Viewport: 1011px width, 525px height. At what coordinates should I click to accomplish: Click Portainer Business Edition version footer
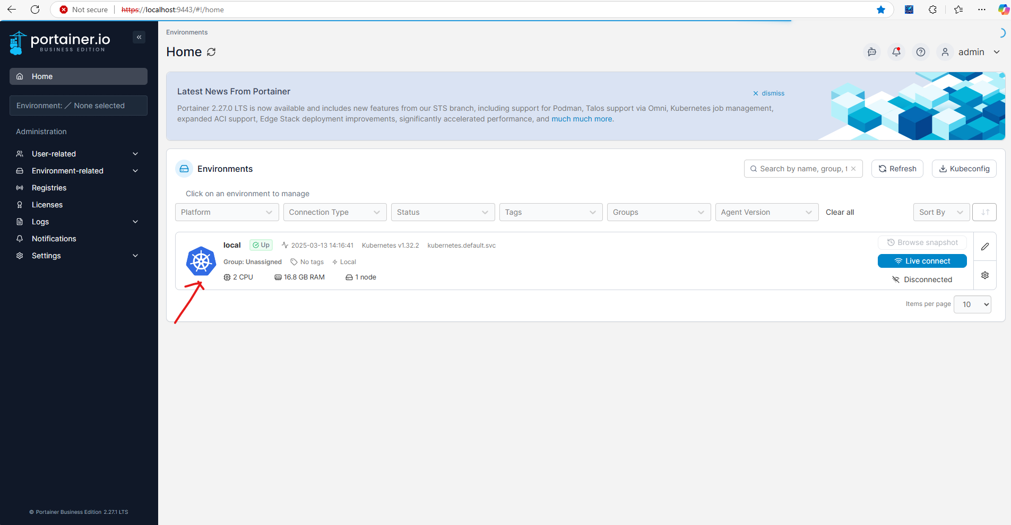[x=79, y=512]
